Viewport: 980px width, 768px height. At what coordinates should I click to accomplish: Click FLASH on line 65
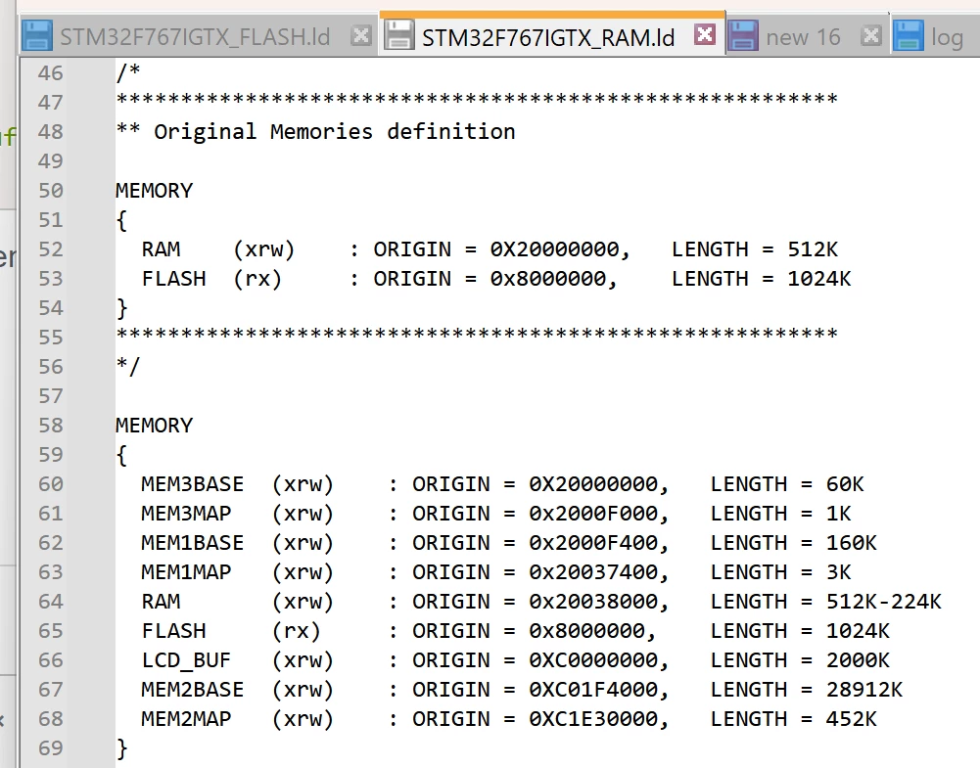[173, 631]
